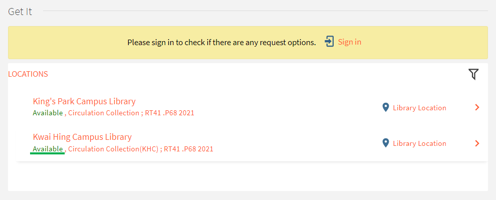Click Circulation Collection ; RT41 .P68 2021 text

[131, 113]
